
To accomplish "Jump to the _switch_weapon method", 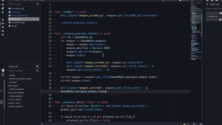I will pyautogui.click(x=16, y=89).
